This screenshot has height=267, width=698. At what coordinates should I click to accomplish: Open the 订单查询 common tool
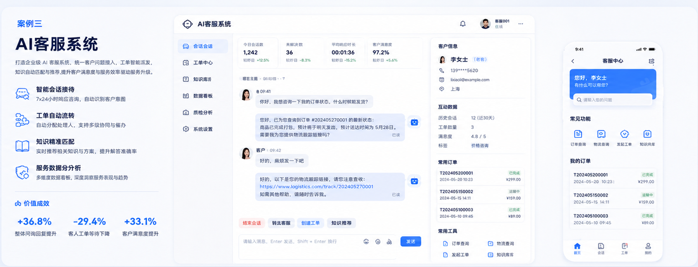(456, 244)
